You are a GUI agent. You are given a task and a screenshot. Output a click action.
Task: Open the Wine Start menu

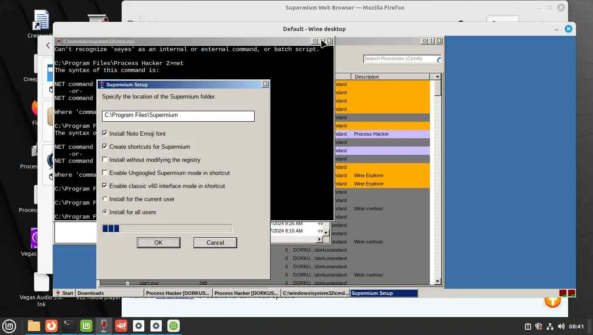click(x=64, y=293)
